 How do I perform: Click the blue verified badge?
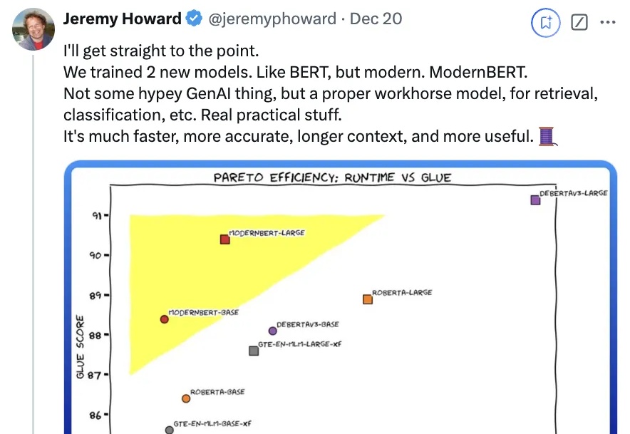(195, 19)
